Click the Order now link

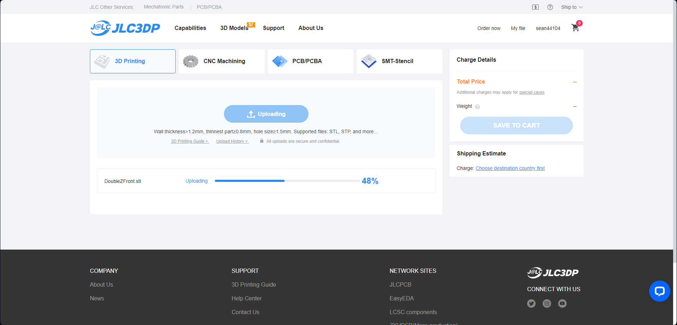(489, 28)
